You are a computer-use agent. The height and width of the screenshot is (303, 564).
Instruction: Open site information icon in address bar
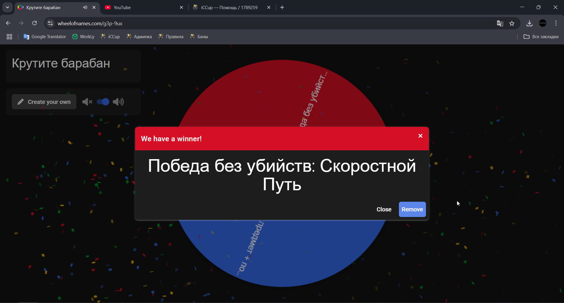click(50, 23)
